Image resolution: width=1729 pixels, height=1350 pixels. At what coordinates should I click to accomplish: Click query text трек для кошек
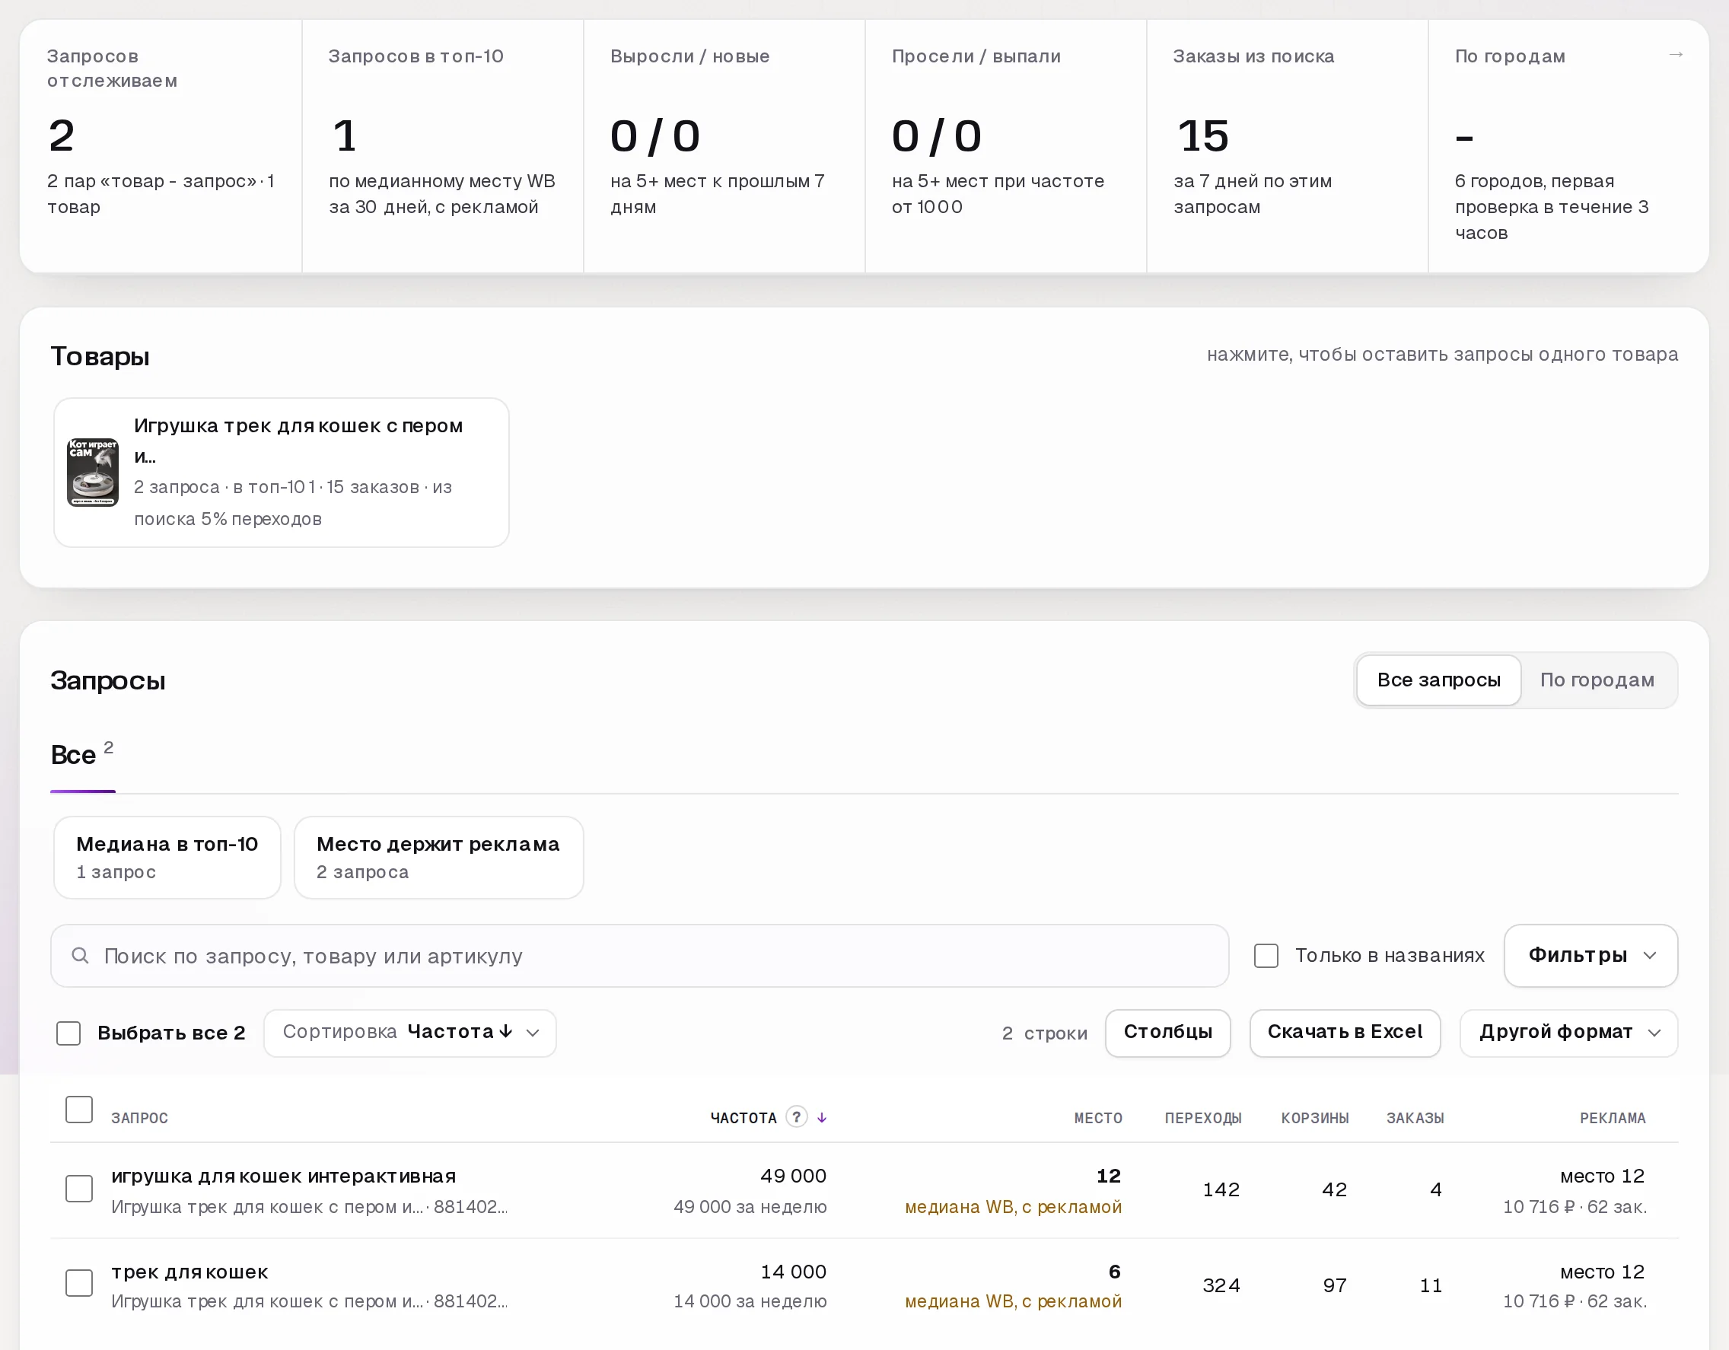coord(189,1272)
